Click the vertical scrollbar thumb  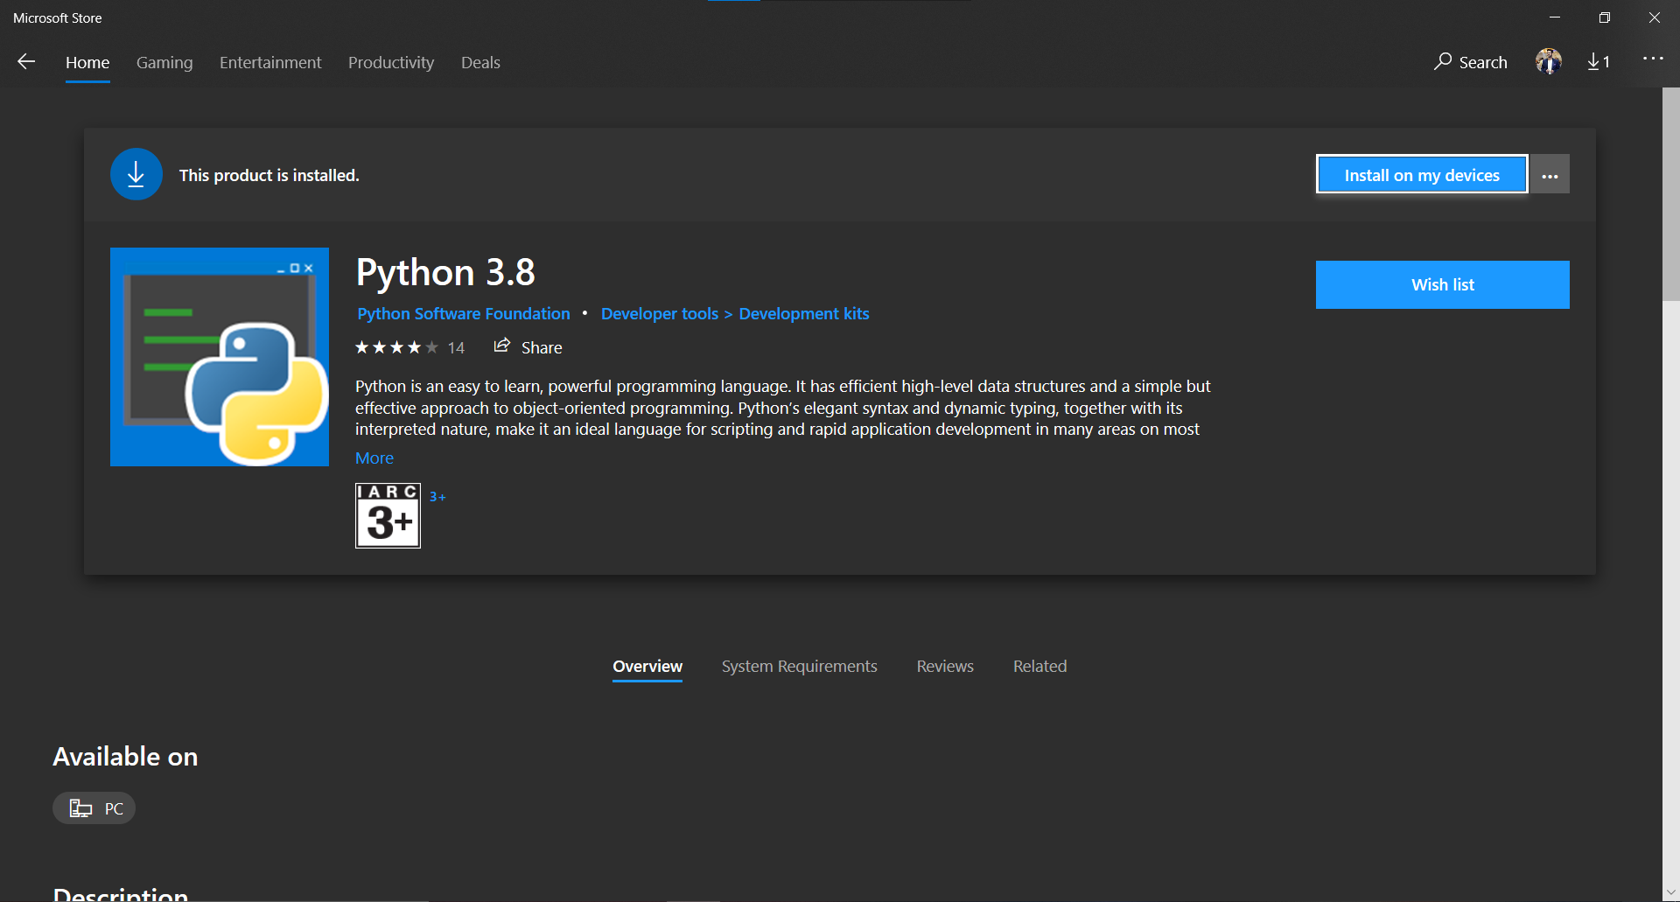[1671, 194]
